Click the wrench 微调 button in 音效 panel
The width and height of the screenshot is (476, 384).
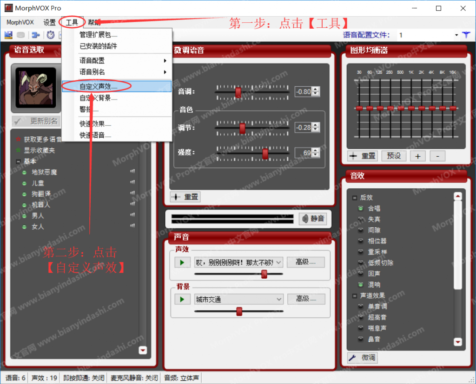(363, 358)
